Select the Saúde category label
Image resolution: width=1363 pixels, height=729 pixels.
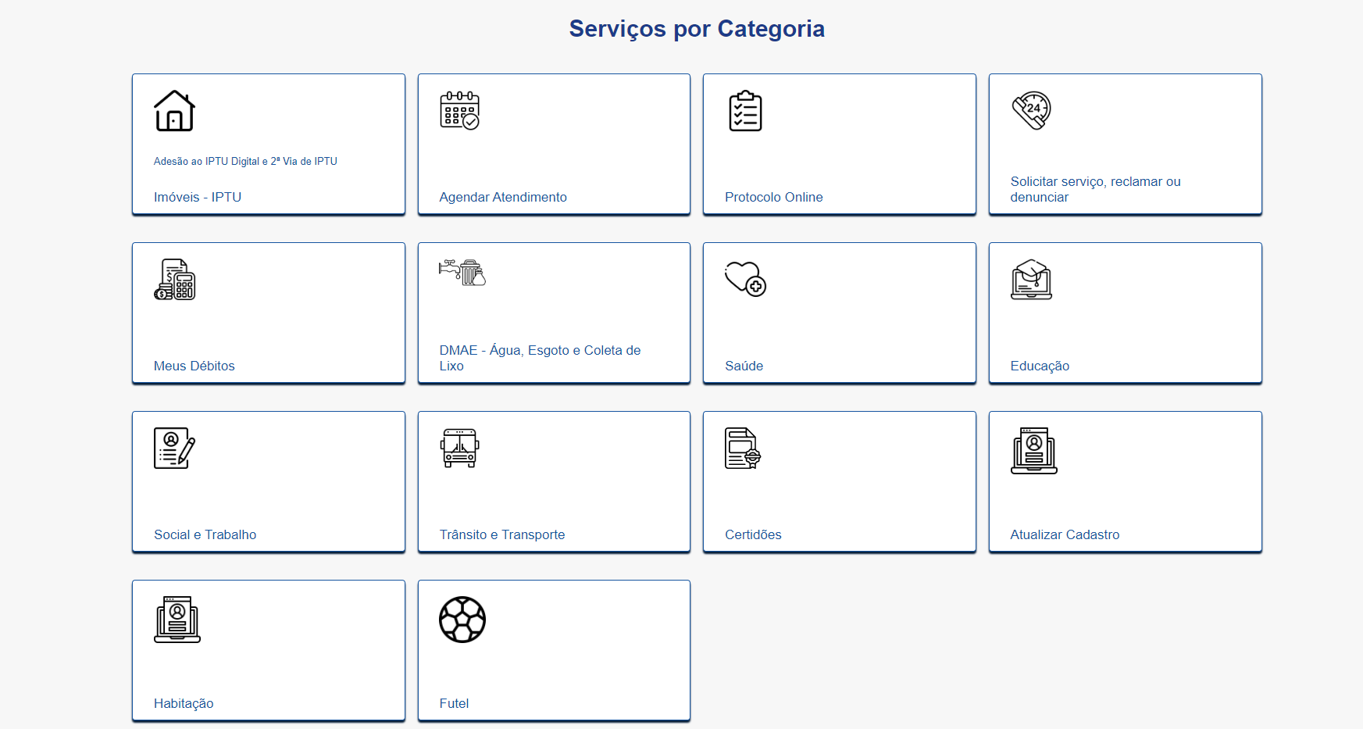744,366
